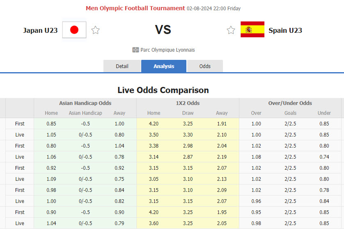This screenshot has width=344, height=230.
Task: Click the Spain flag icon
Action: pos(252,30)
